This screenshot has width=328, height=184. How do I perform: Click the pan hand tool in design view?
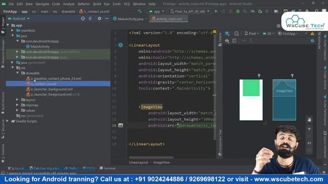[309, 120]
